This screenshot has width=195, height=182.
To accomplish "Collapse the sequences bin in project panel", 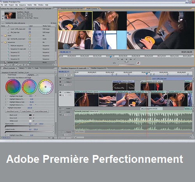I will pos(2,42).
